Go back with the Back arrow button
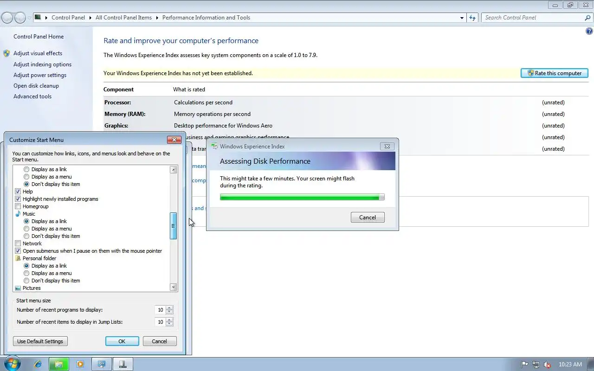594x371 pixels. coord(7,18)
